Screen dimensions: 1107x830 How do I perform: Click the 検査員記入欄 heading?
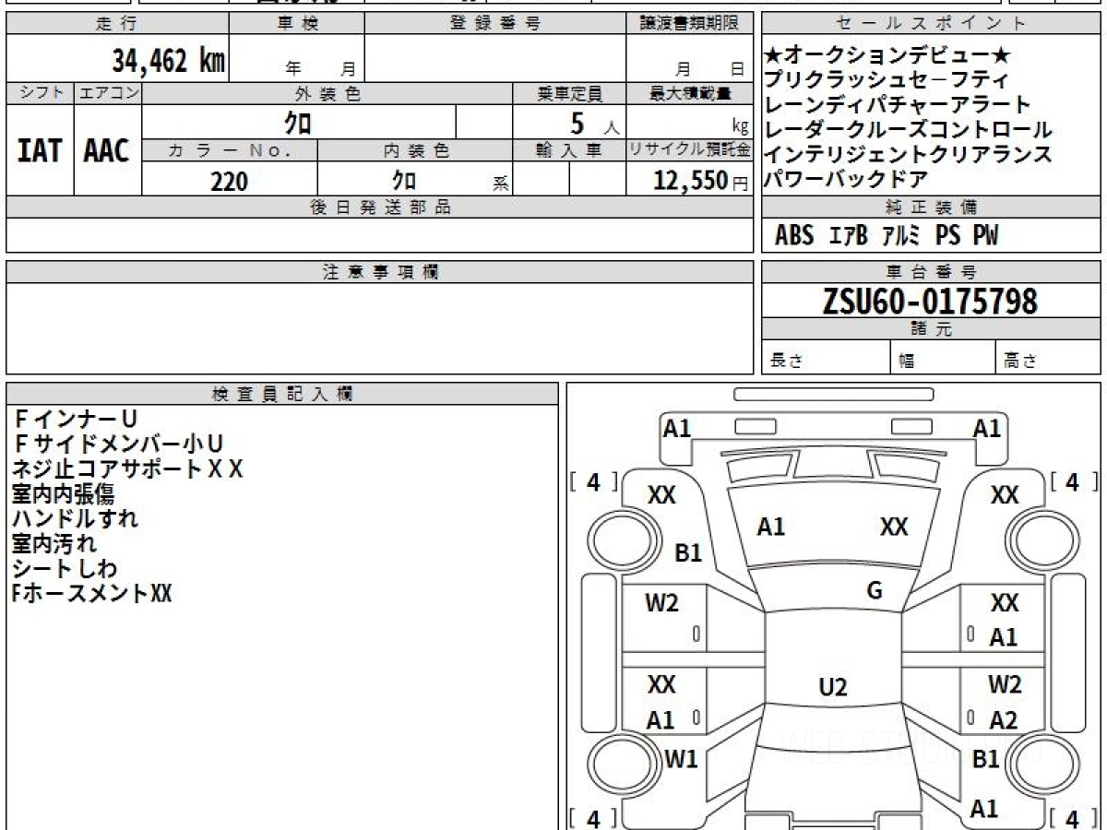(x=282, y=394)
